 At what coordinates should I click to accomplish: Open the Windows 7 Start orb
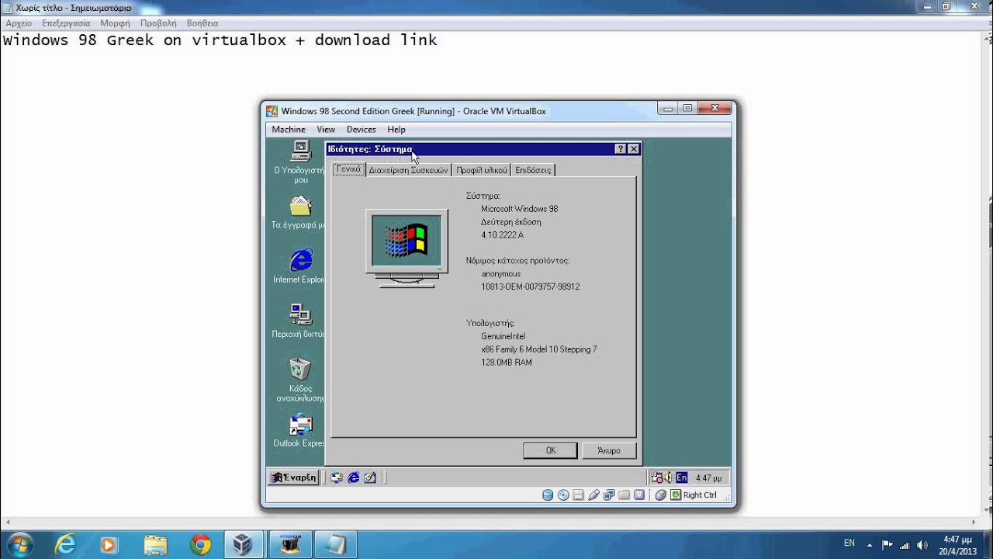tap(19, 544)
